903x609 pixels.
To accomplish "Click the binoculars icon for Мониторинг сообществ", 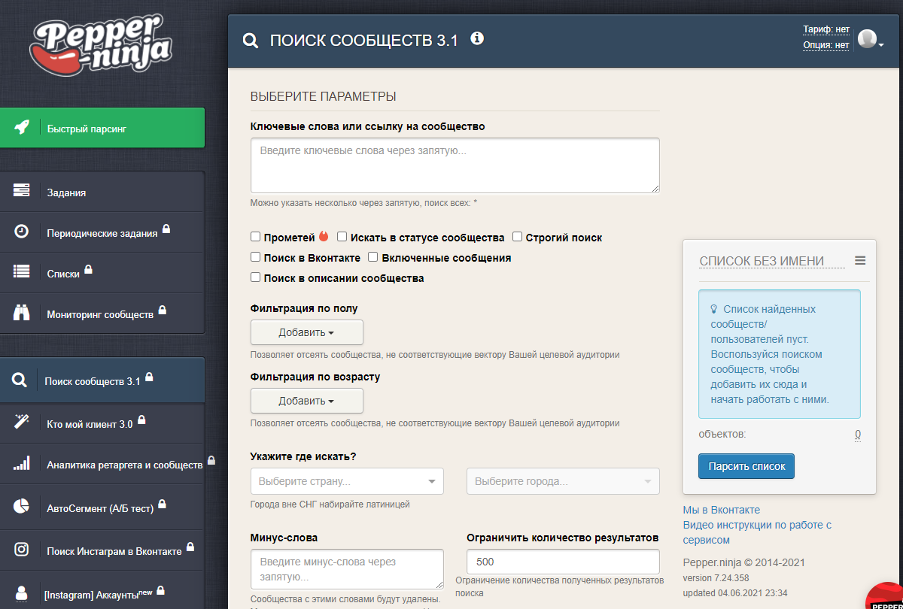I will 21,313.
